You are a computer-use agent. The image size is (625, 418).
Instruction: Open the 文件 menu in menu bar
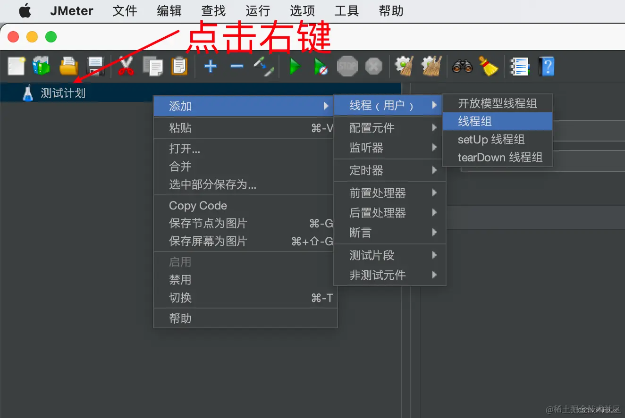coord(125,11)
